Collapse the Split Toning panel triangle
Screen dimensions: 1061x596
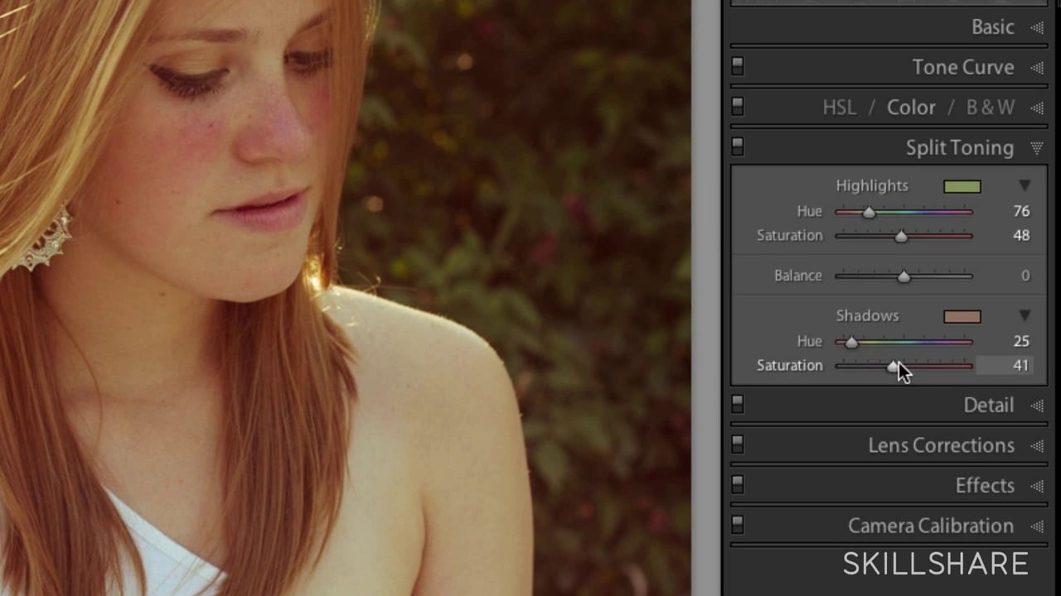[x=1036, y=148]
